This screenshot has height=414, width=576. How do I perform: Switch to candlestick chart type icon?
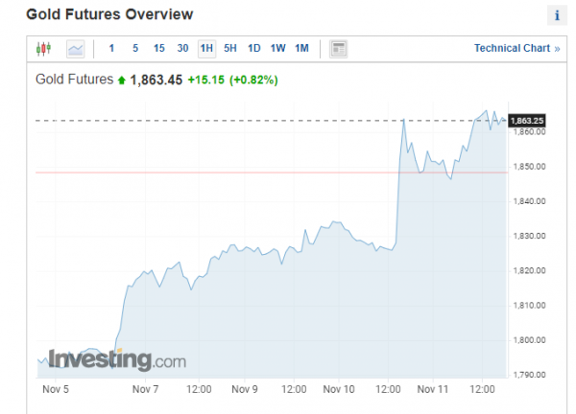(x=44, y=49)
